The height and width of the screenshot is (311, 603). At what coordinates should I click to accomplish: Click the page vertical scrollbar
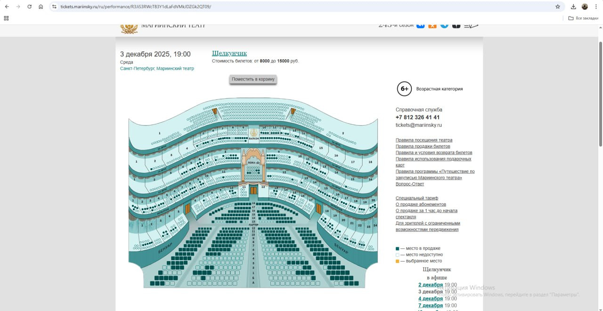click(x=600, y=94)
